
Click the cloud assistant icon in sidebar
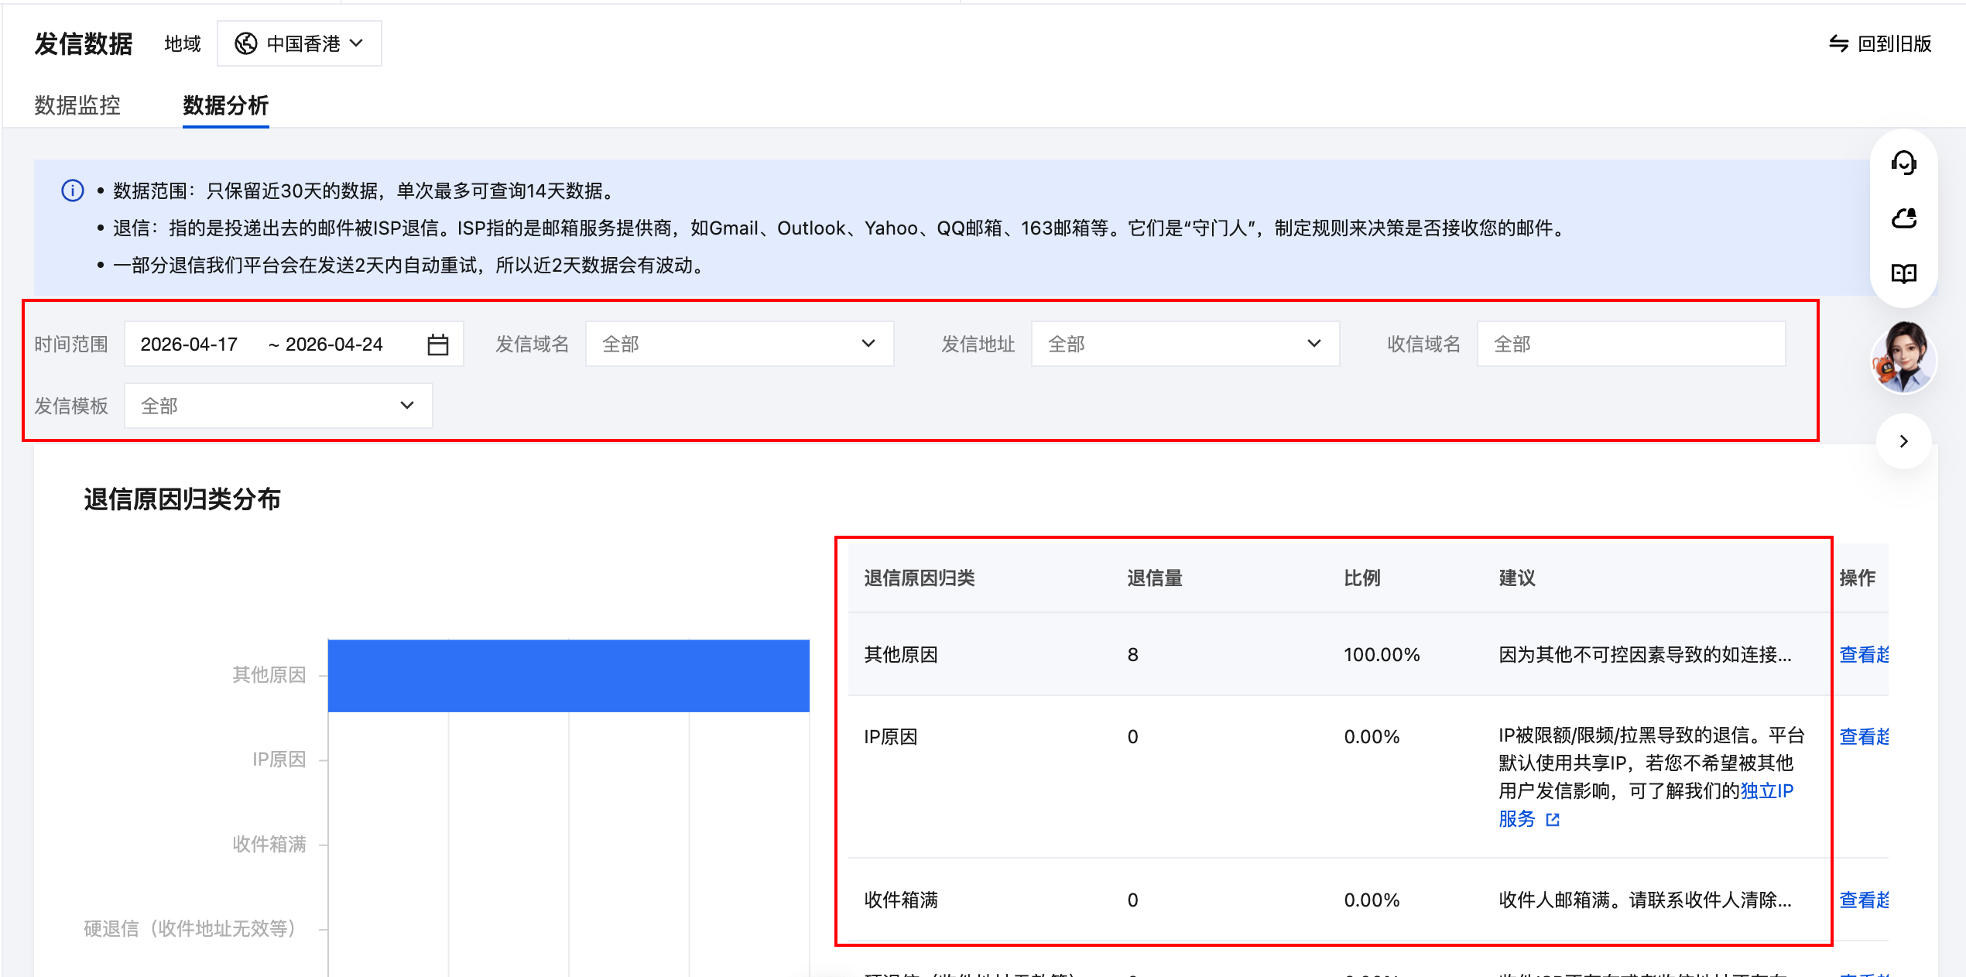coord(1903,218)
